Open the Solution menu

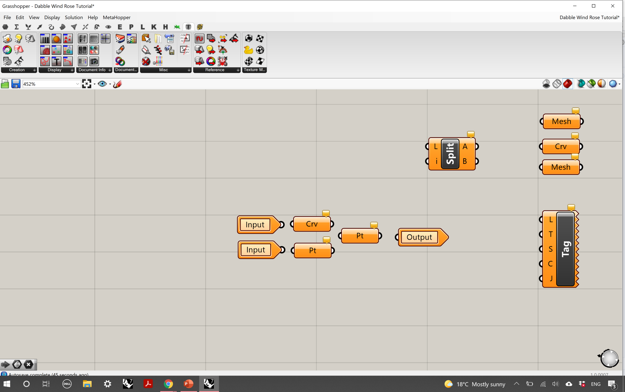pyautogui.click(x=74, y=17)
